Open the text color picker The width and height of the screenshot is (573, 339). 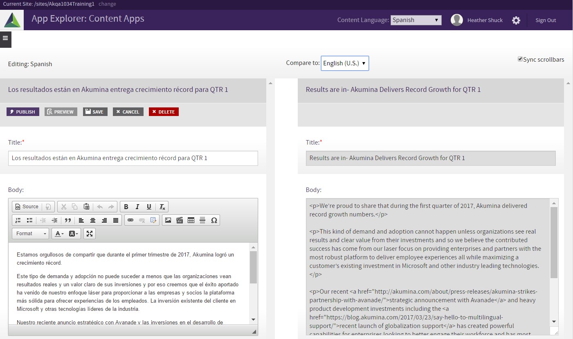[x=59, y=234]
